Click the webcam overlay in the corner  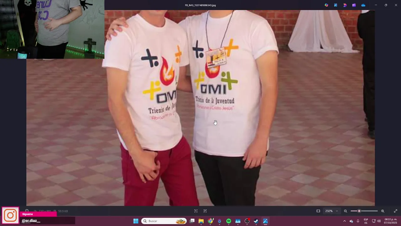click(x=52, y=29)
